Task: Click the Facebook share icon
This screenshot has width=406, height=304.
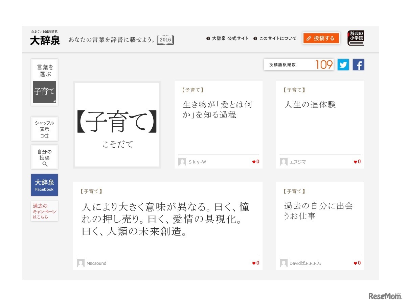Action: click(x=358, y=65)
